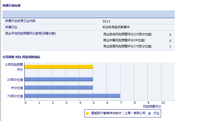
Task: Select the 同业较低风险预警评分(25百分位值) entry
Action: [127, 34]
